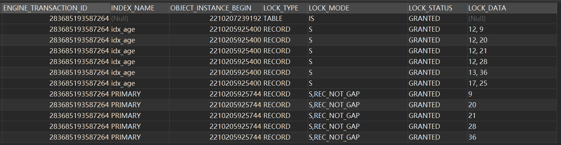Sort by the LOCK_TYPE column header
Viewport: 561px width, 145px height.
click(285, 8)
